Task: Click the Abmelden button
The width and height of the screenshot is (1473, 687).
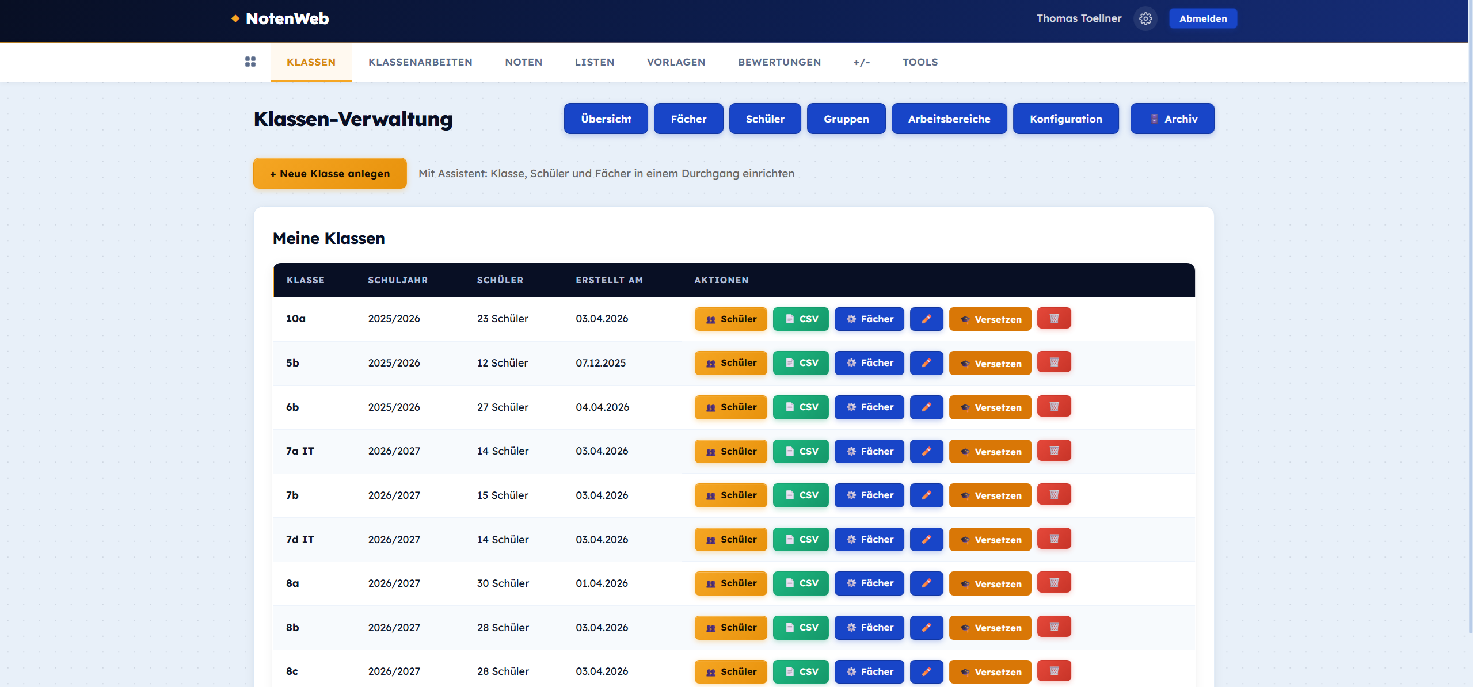Action: [x=1202, y=18]
